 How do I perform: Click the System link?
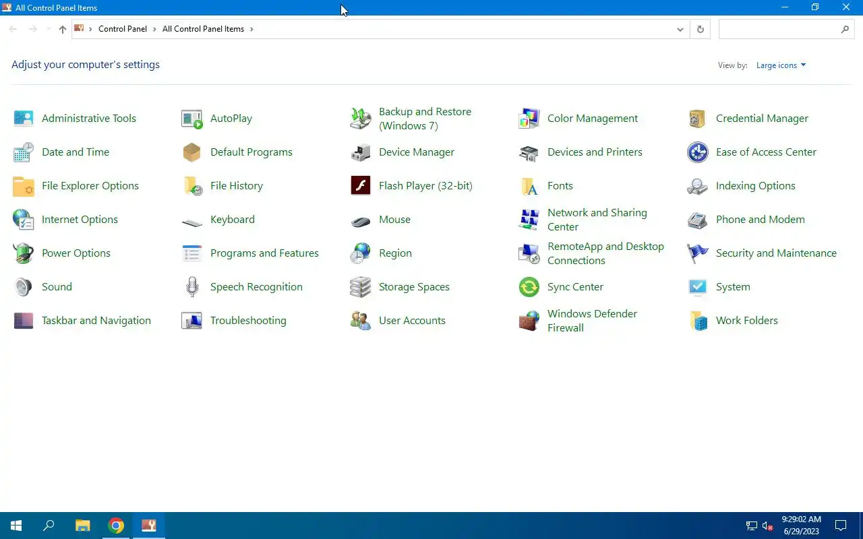coord(733,287)
